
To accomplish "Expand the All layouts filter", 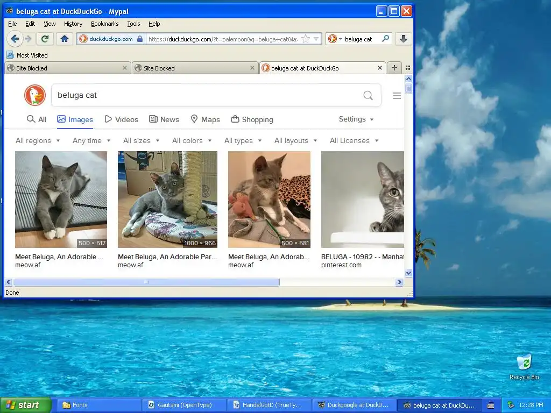I will point(296,140).
